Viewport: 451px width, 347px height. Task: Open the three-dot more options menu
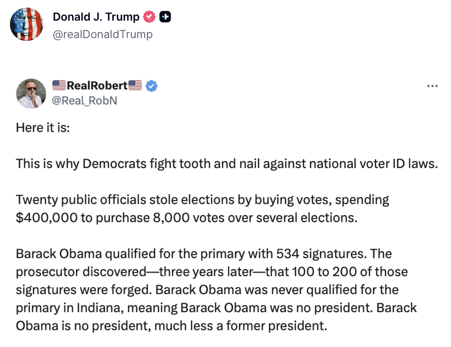click(432, 86)
